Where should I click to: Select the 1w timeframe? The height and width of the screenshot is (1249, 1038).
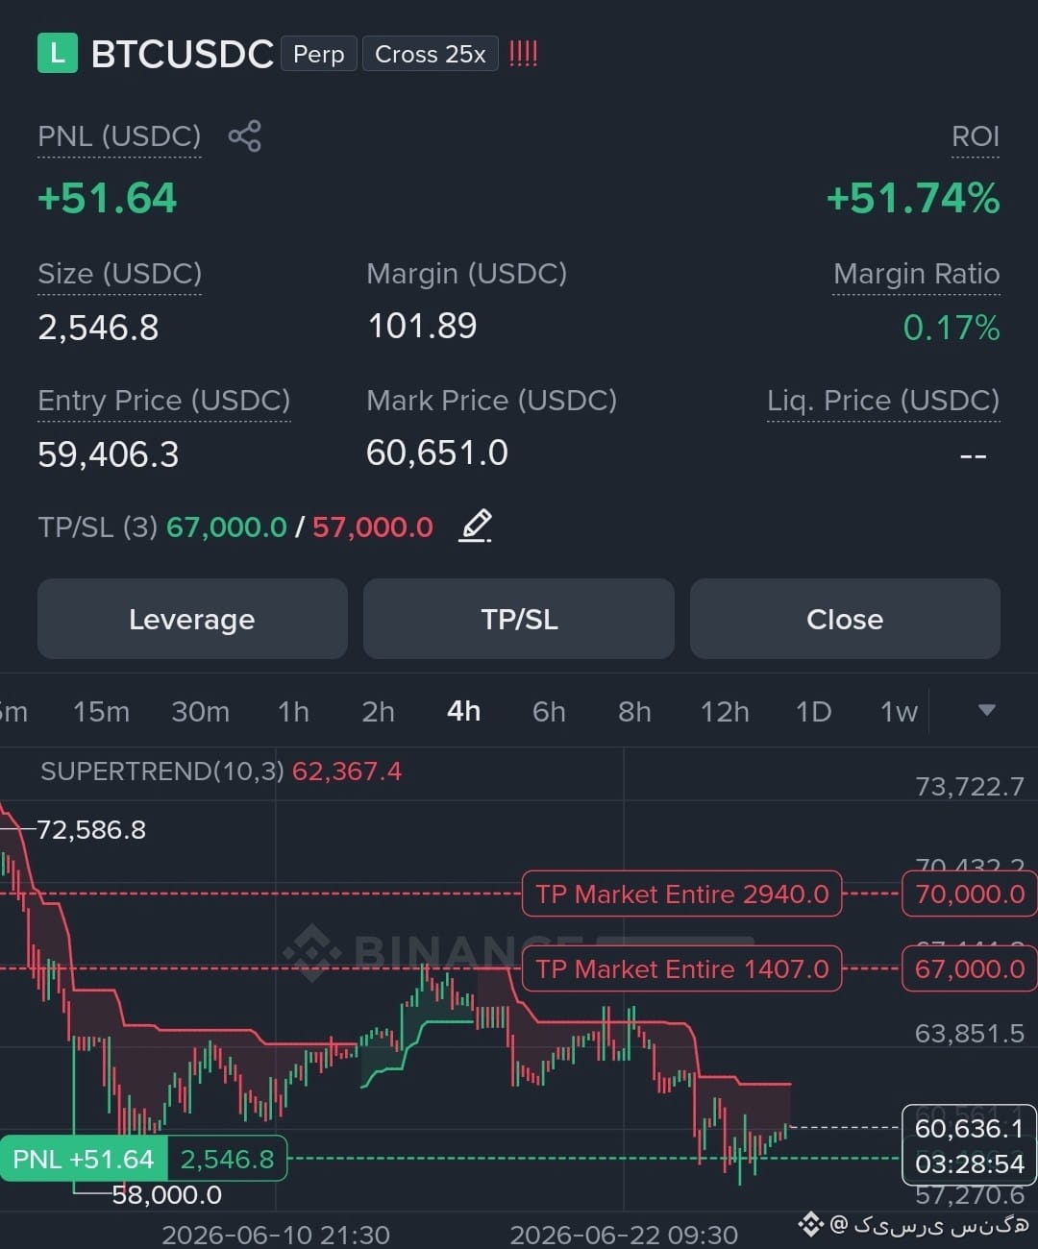click(x=899, y=711)
